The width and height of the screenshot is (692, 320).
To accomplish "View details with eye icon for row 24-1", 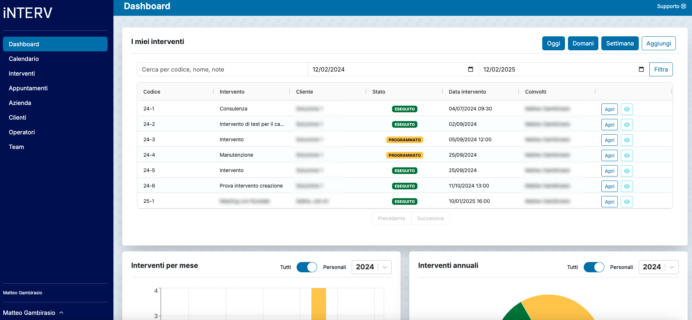I will [x=627, y=109].
